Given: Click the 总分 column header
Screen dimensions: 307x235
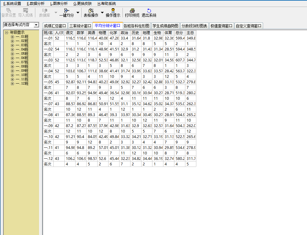Looking at the screenshot, I should coord(179,33).
